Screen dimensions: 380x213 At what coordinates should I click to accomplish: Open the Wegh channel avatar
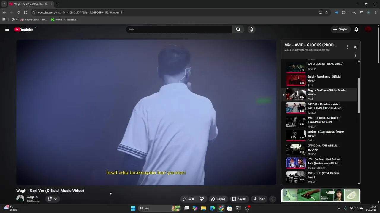tap(20, 199)
